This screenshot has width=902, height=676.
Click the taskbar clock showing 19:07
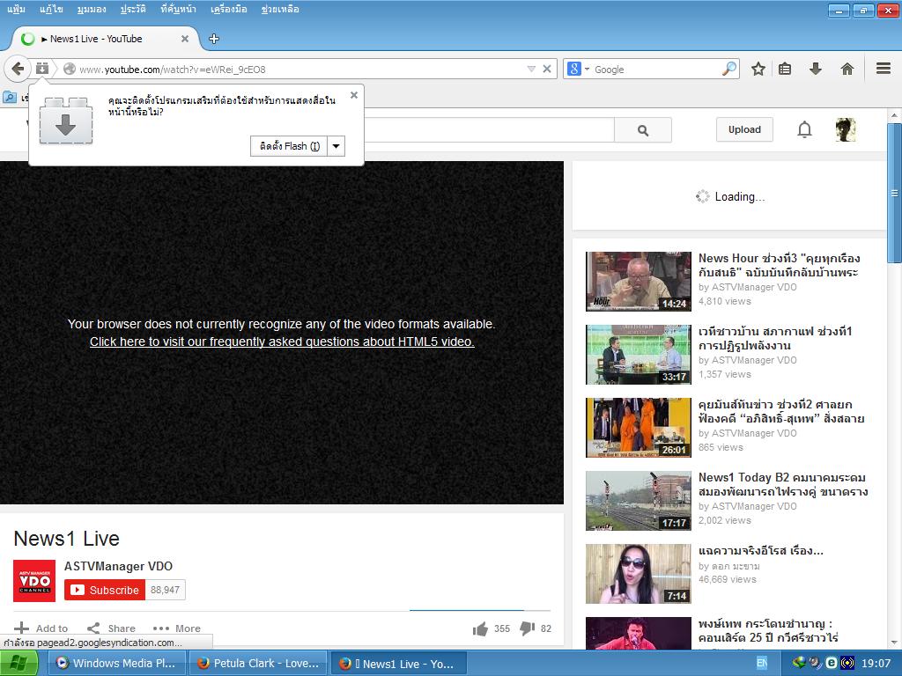tap(876, 664)
